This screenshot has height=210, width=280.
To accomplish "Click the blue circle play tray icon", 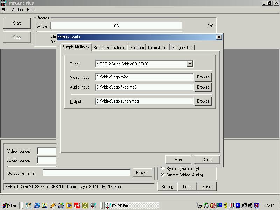I will 238,205.
